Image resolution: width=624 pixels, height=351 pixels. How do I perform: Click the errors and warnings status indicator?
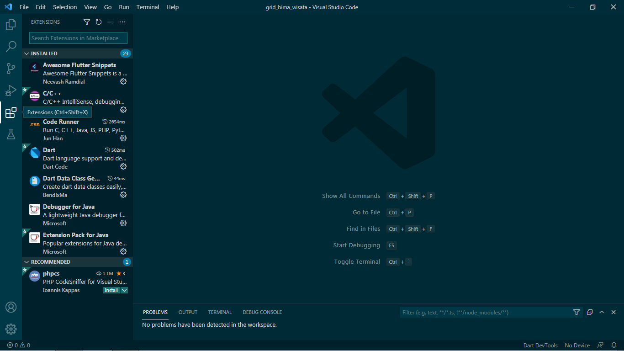tap(19, 346)
